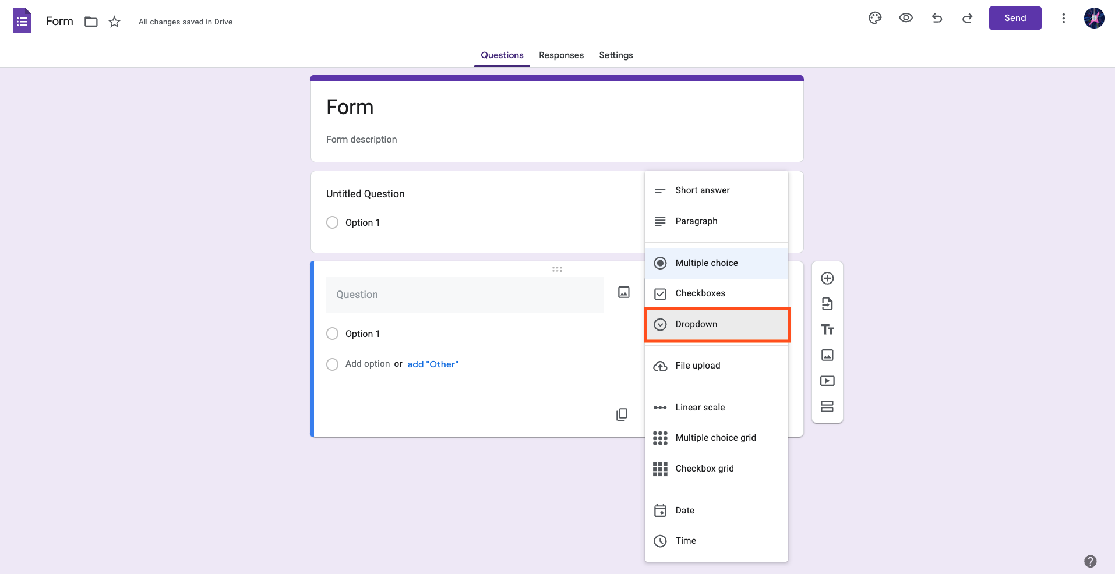This screenshot has height=574, width=1115.
Task: Click into the Question title field
Action: (x=464, y=295)
